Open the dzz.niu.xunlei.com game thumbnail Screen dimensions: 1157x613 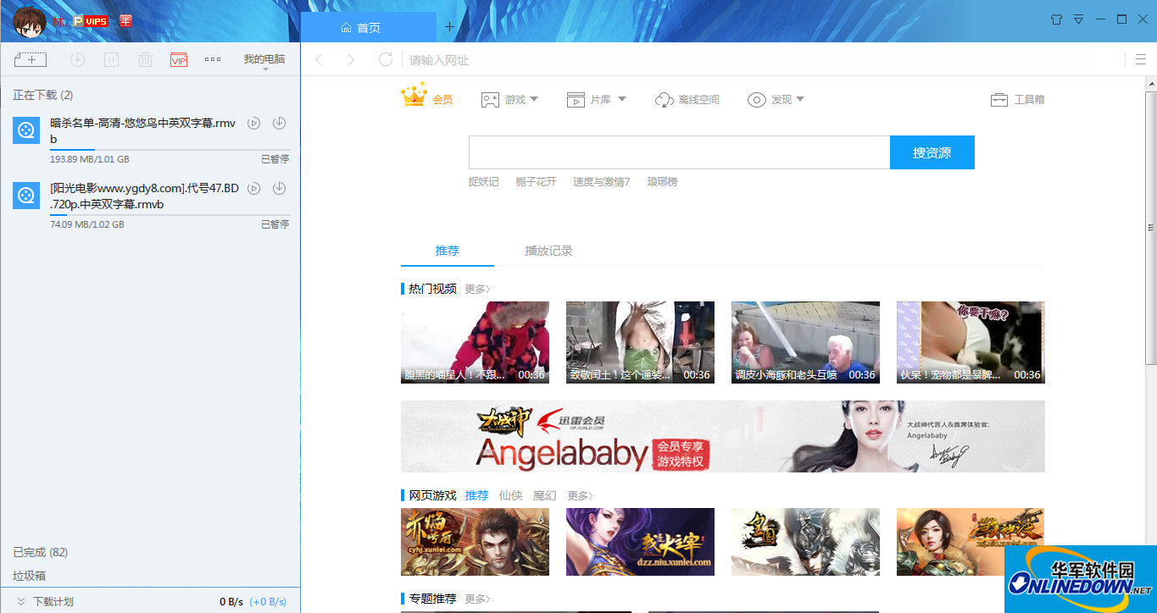640,542
